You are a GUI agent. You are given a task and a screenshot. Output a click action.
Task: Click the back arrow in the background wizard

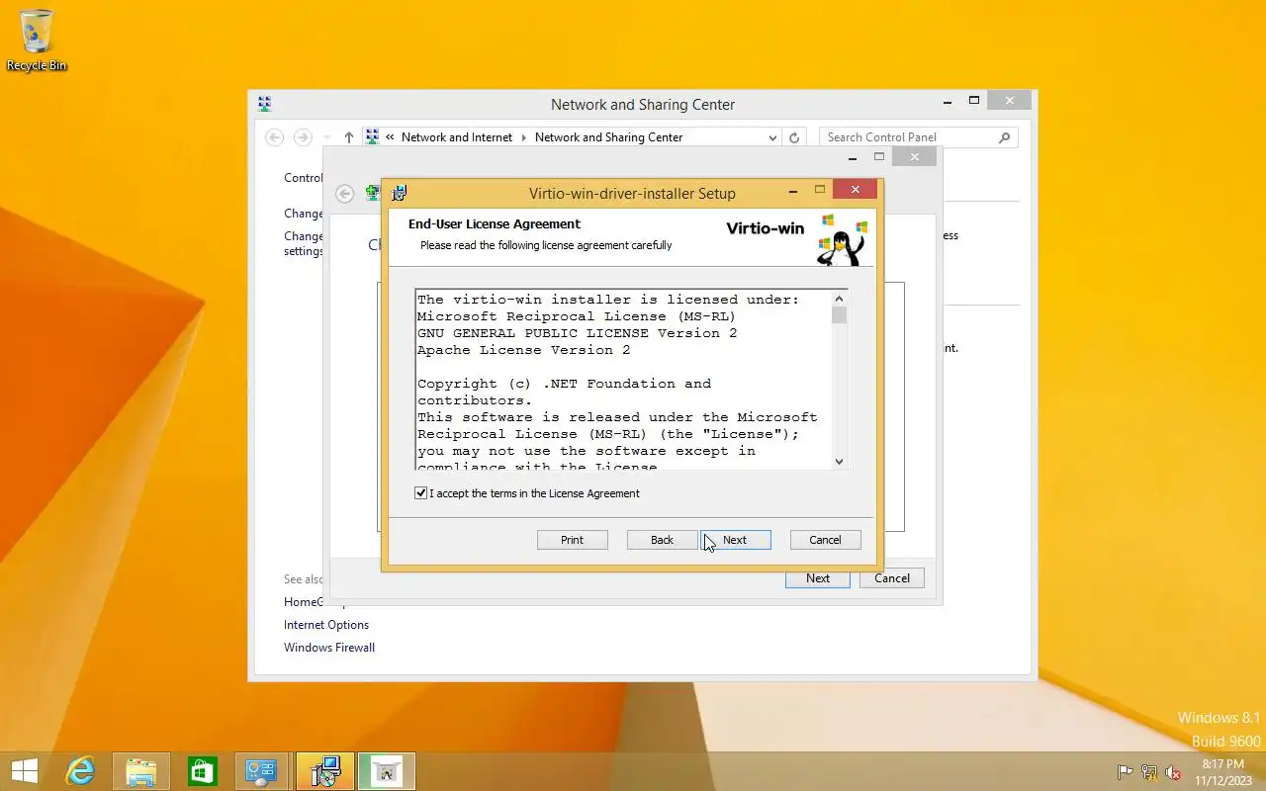pos(344,194)
